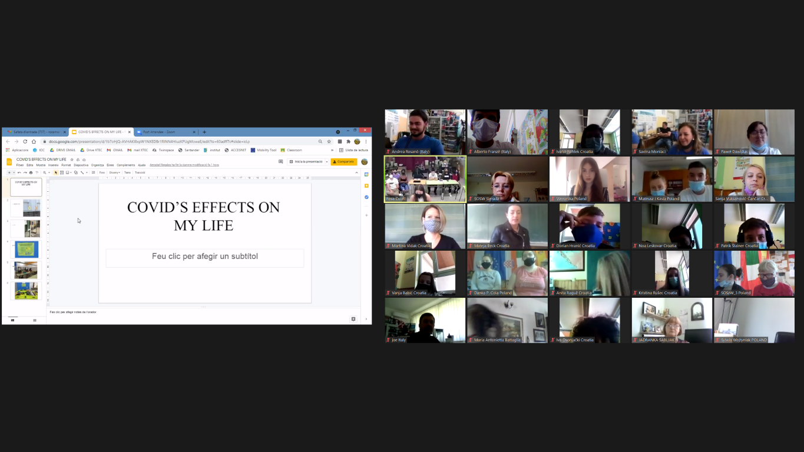
Task: Click the print icon in Slides toolbar
Action: pyautogui.click(x=31, y=172)
